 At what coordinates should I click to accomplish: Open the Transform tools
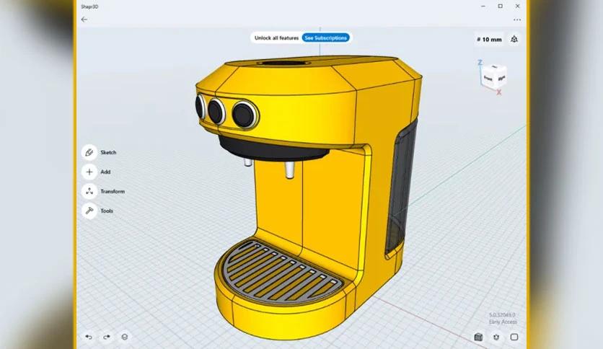89,191
